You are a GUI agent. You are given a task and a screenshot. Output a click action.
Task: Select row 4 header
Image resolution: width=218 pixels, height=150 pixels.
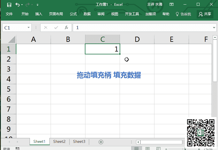pos(9,79)
